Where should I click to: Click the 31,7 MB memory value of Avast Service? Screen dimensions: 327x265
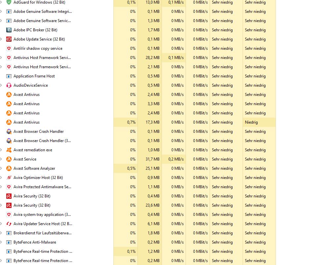tap(152, 159)
